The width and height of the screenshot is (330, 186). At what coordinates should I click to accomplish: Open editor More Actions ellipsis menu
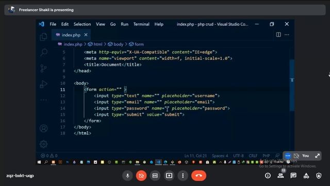pos(287,35)
